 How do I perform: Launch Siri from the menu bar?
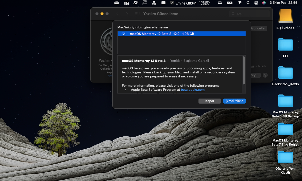pos(264,3)
